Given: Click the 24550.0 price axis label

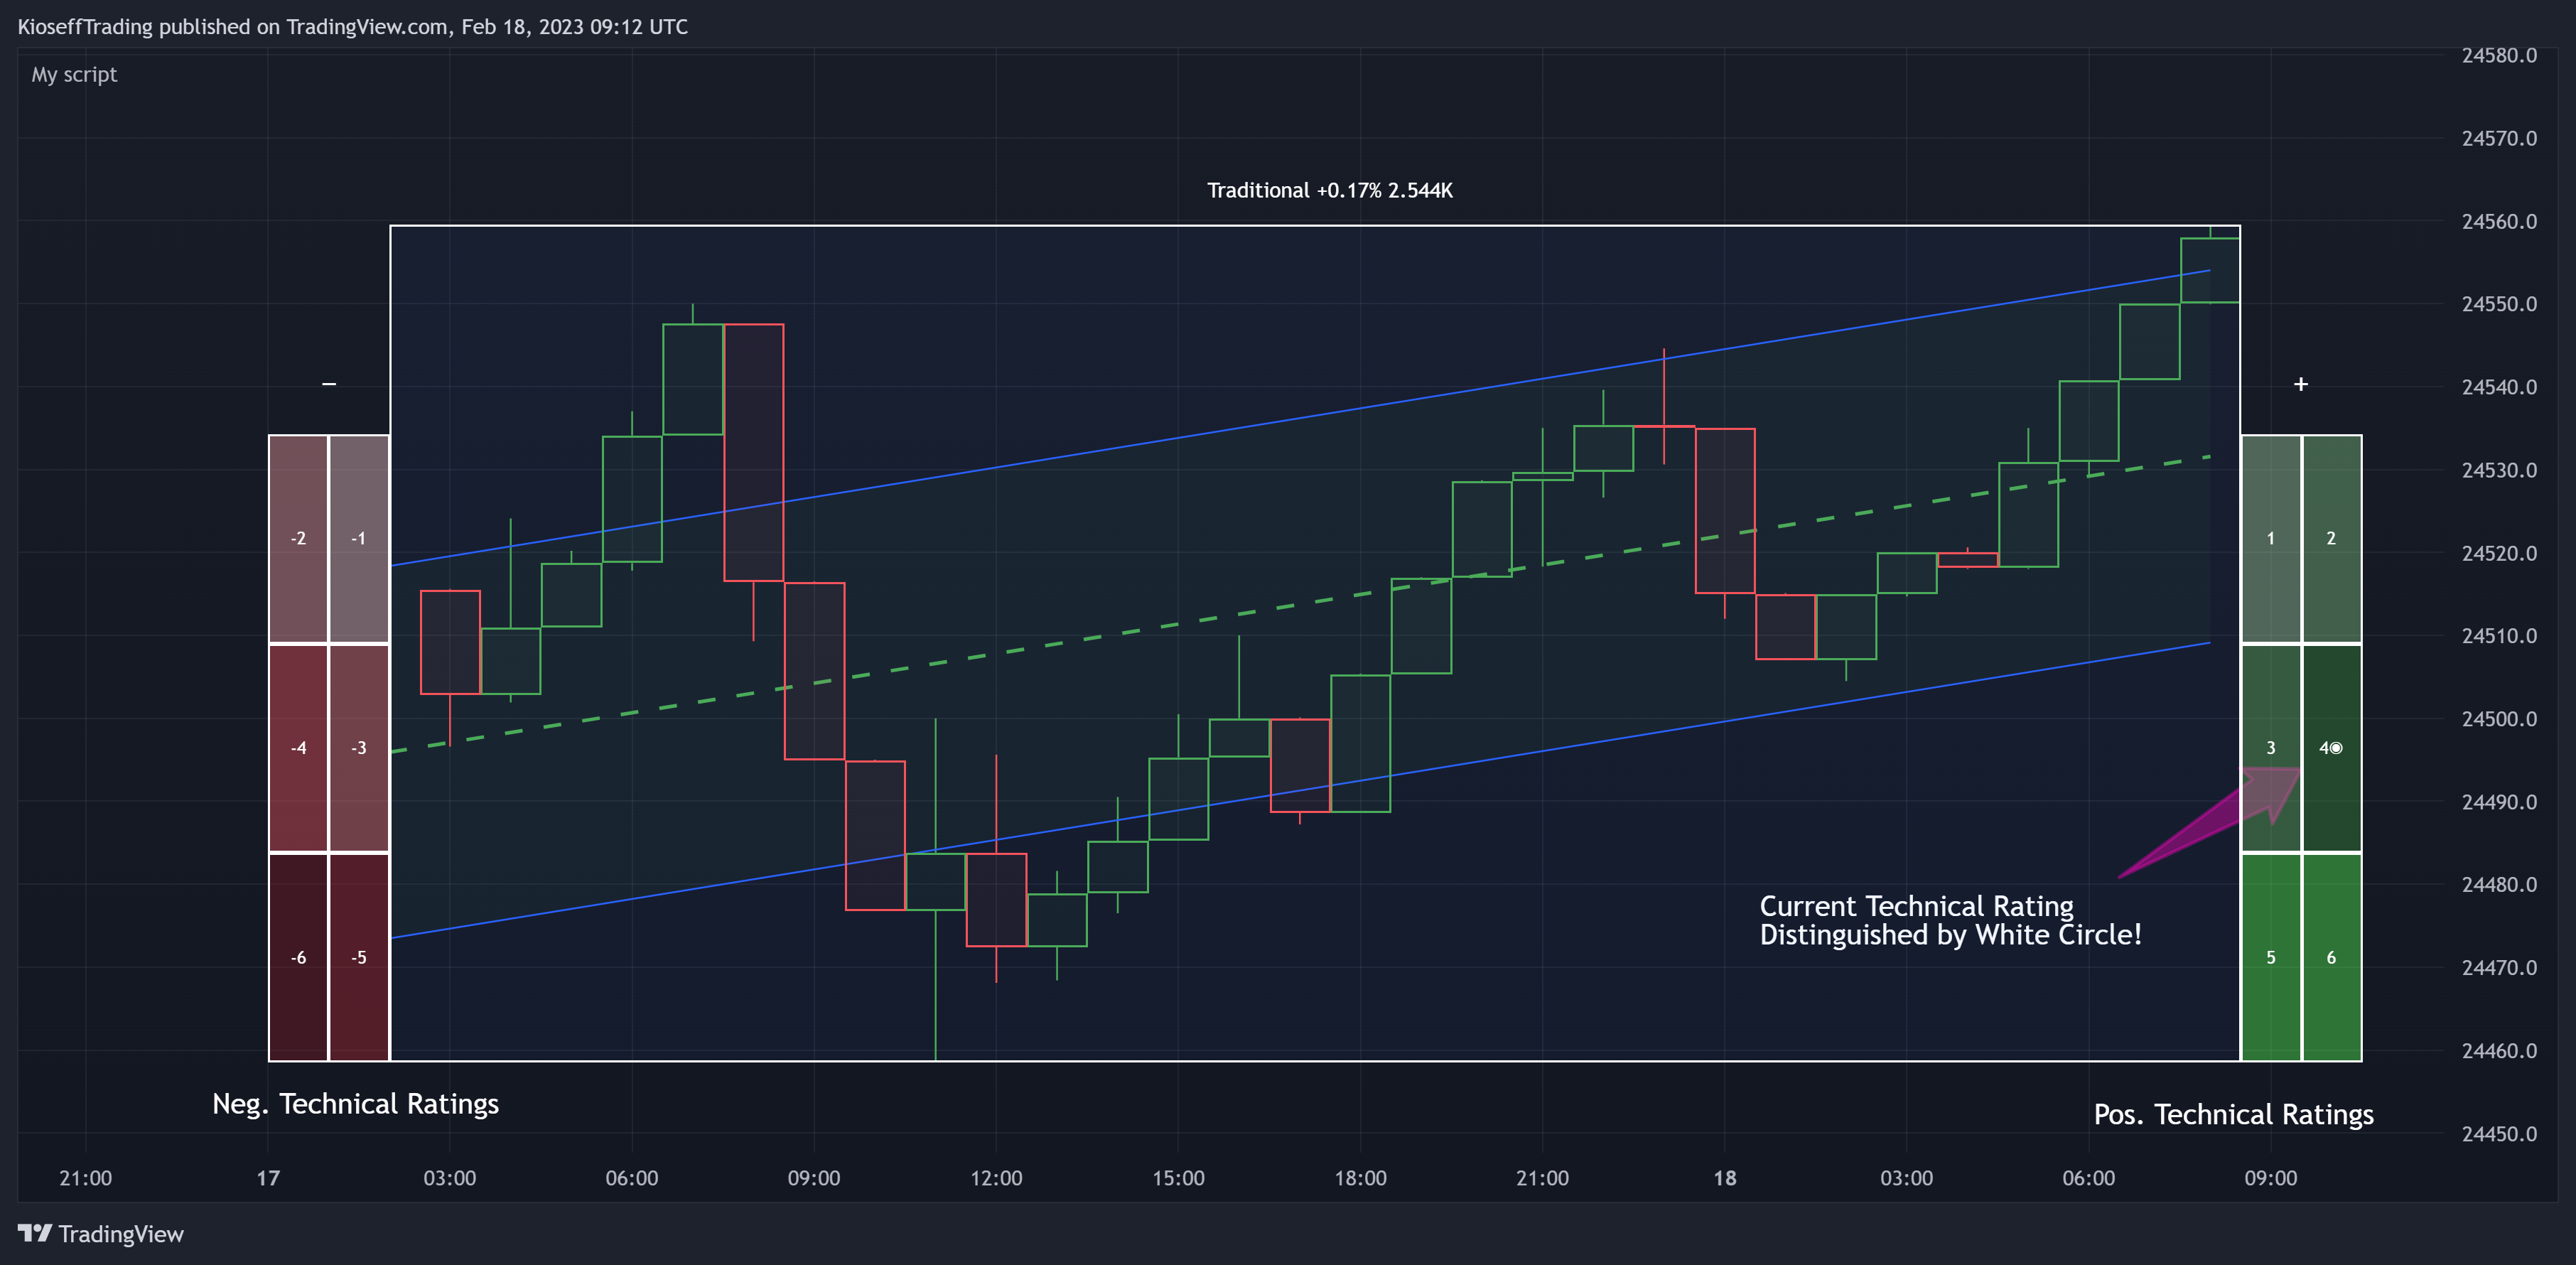Looking at the screenshot, I should [2499, 304].
